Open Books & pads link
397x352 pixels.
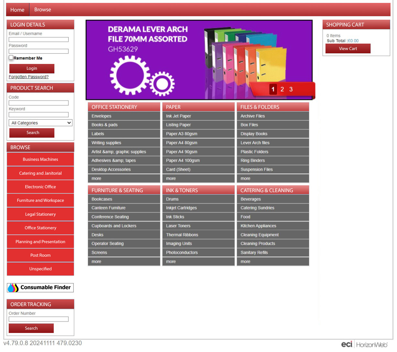124,125
